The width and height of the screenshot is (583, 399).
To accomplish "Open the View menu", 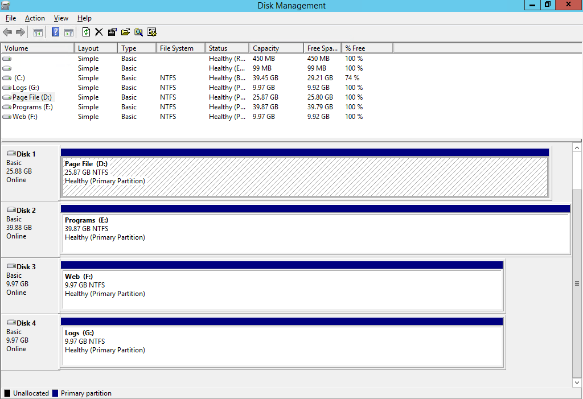I will [x=60, y=18].
